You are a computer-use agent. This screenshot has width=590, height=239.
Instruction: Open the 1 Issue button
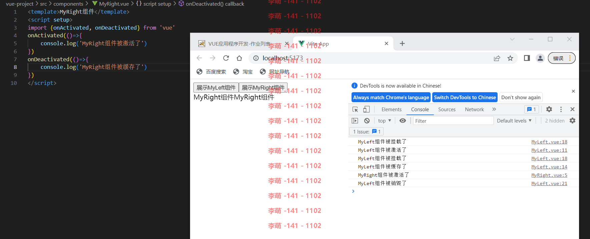(x=367, y=132)
